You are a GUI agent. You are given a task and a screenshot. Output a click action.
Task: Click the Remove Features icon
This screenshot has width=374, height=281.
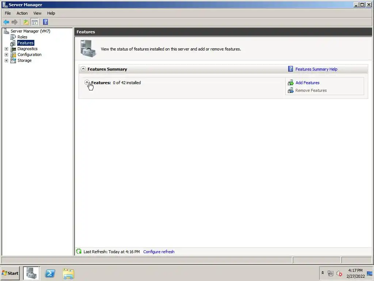click(x=290, y=90)
